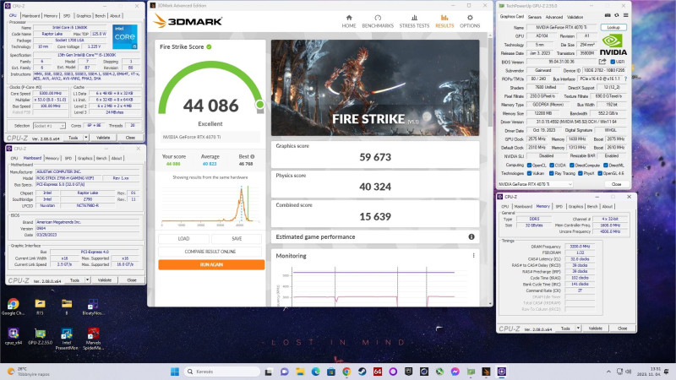Screen dimensions: 676x380
Task: Click COMPARE RESULT ONLINE button
Action: (x=210, y=252)
